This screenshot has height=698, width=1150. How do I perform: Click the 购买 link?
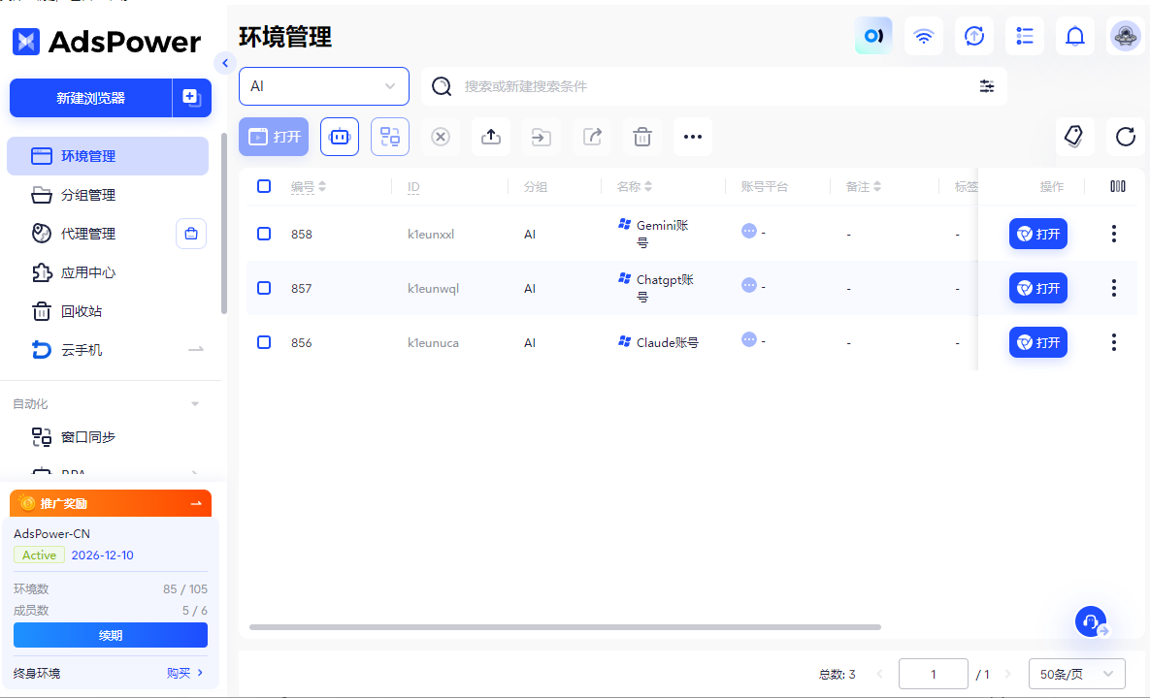(x=184, y=673)
